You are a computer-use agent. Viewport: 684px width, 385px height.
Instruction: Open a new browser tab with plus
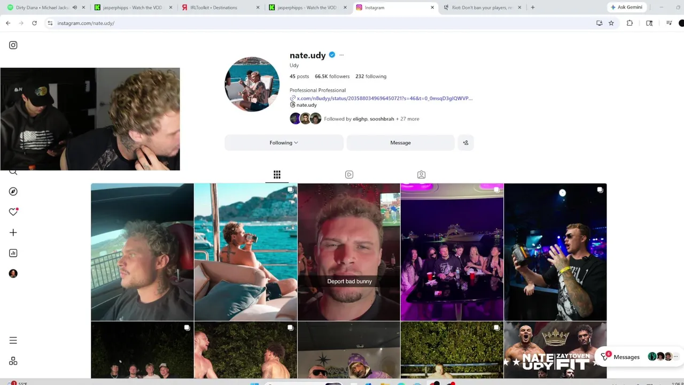tap(533, 7)
